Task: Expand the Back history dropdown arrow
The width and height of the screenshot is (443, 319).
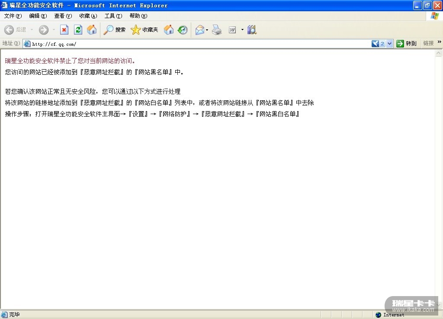Action: tap(32, 30)
